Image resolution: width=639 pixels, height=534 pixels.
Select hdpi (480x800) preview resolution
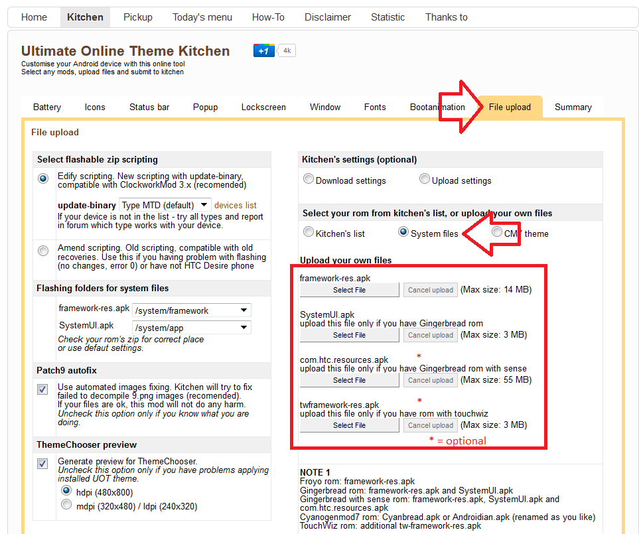tap(66, 490)
